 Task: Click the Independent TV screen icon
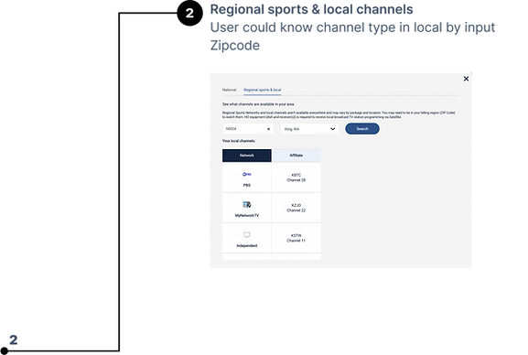(247, 235)
